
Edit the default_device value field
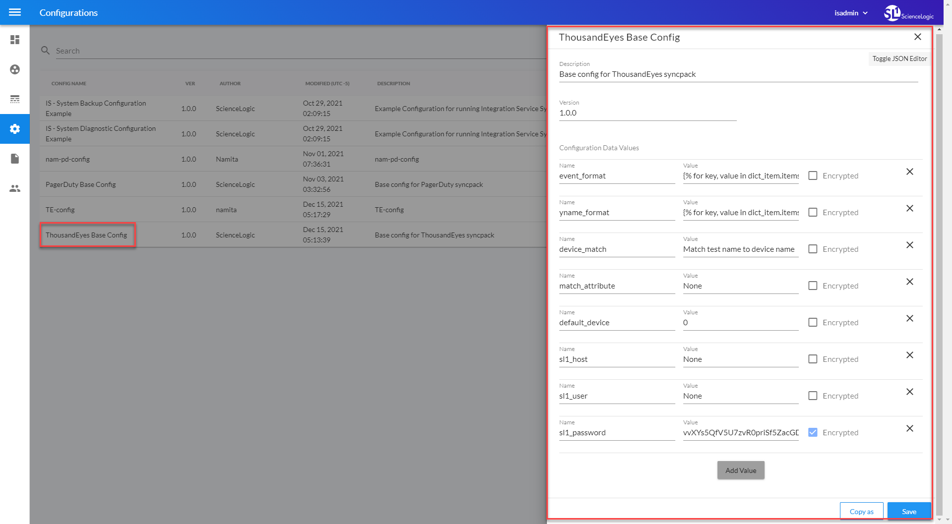coord(741,323)
